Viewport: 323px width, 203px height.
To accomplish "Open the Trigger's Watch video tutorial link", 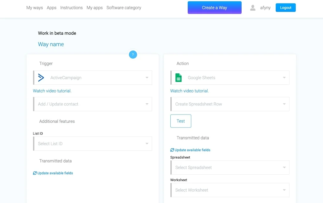I will point(52,91).
